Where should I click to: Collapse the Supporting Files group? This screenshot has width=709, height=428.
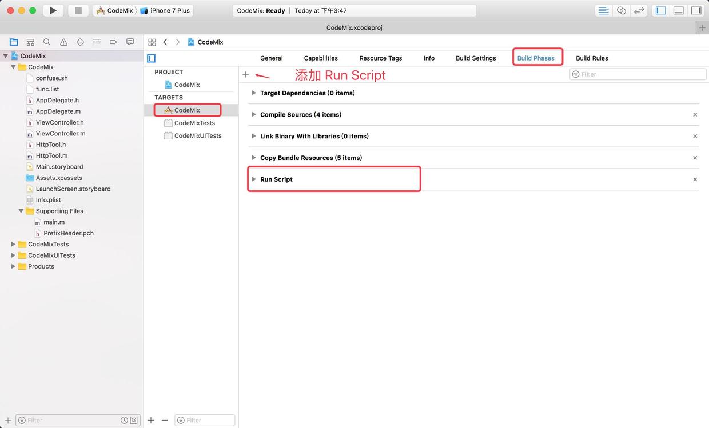point(21,211)
